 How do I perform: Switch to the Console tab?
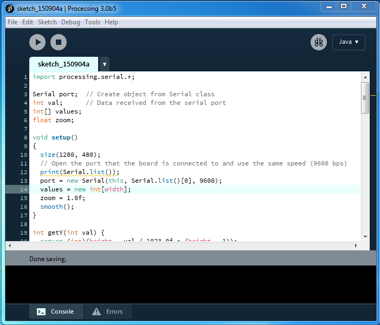(x=56, y=311)
